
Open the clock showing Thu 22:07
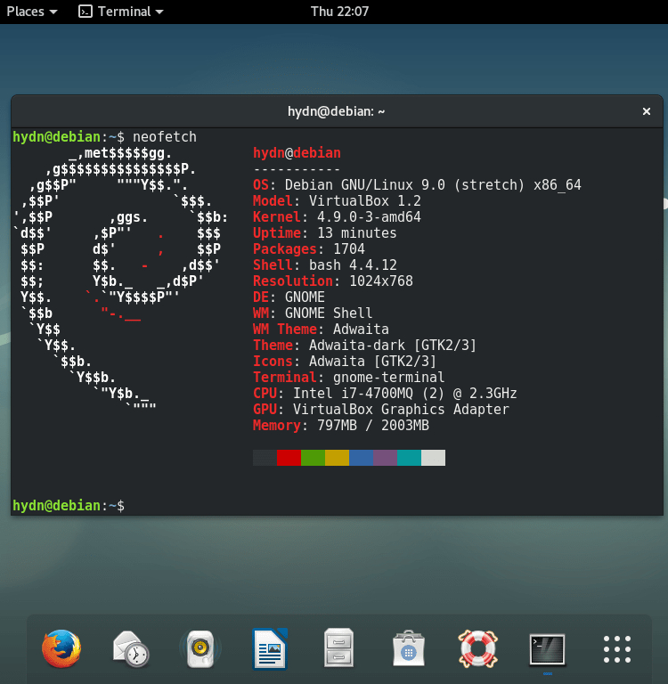339,12
